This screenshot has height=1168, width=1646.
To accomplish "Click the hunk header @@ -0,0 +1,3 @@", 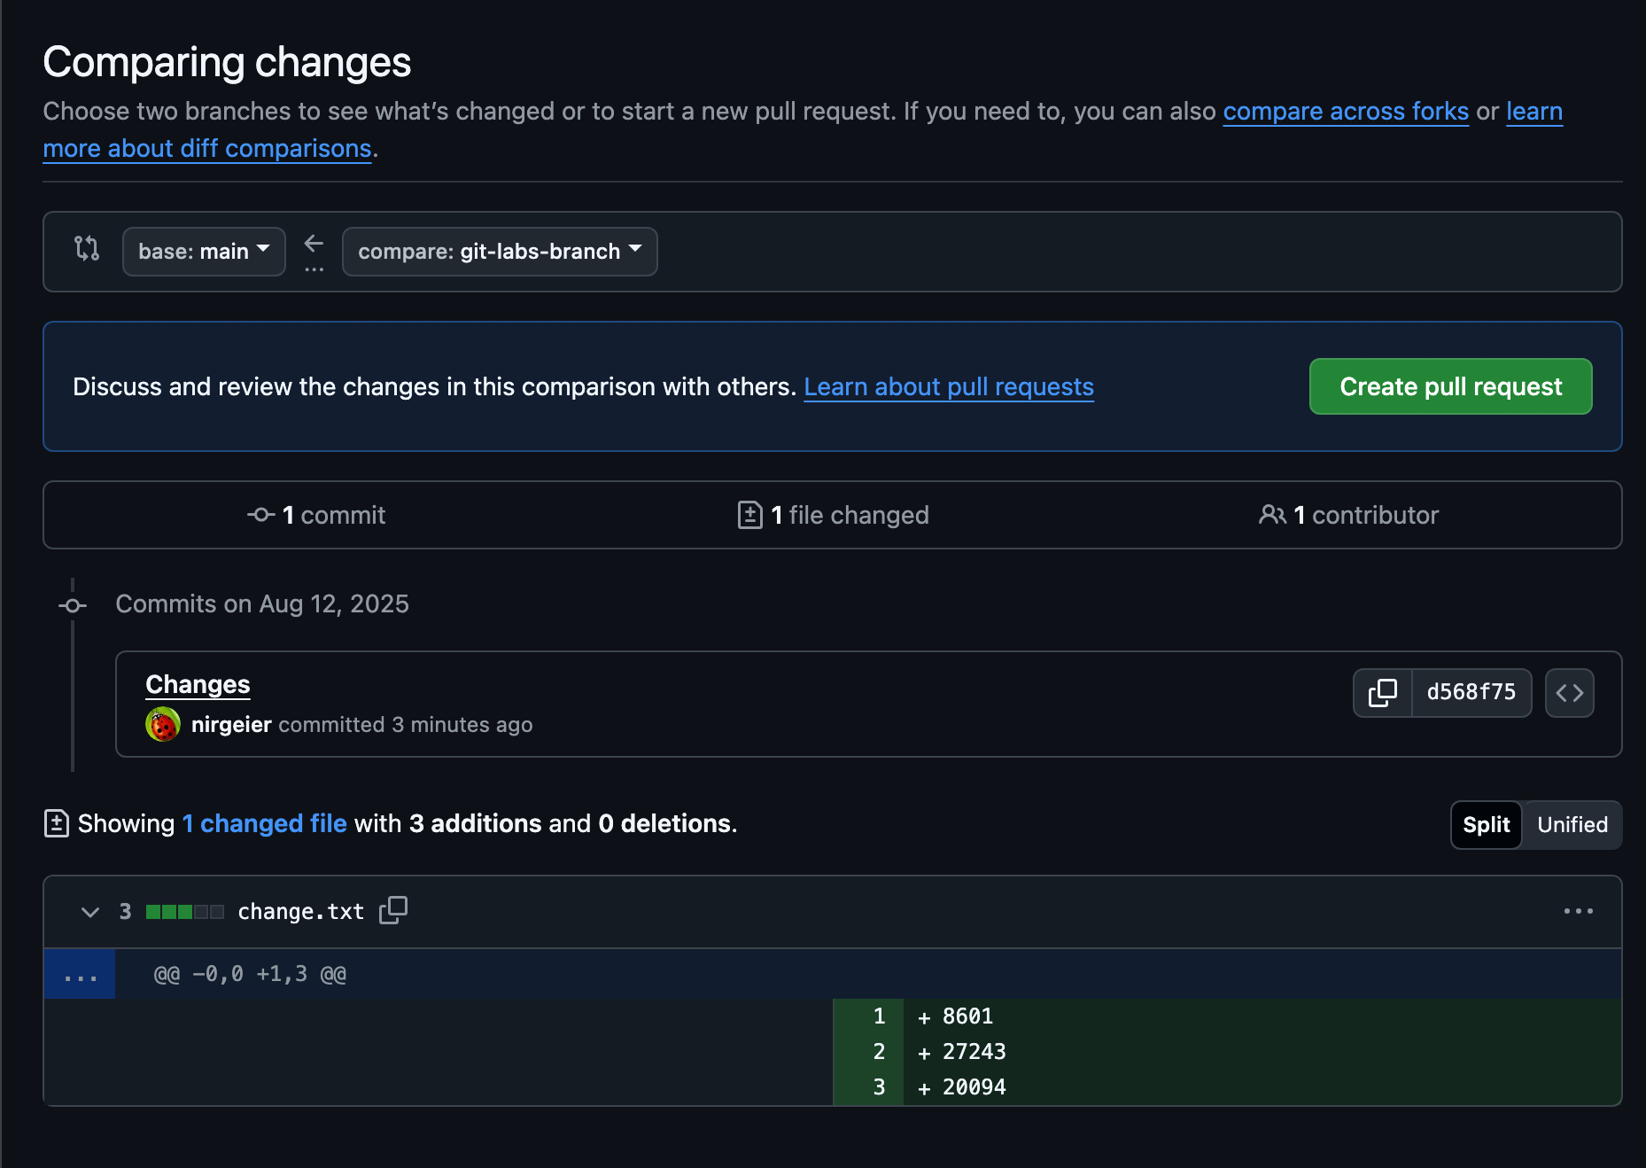I will point(250,974).
